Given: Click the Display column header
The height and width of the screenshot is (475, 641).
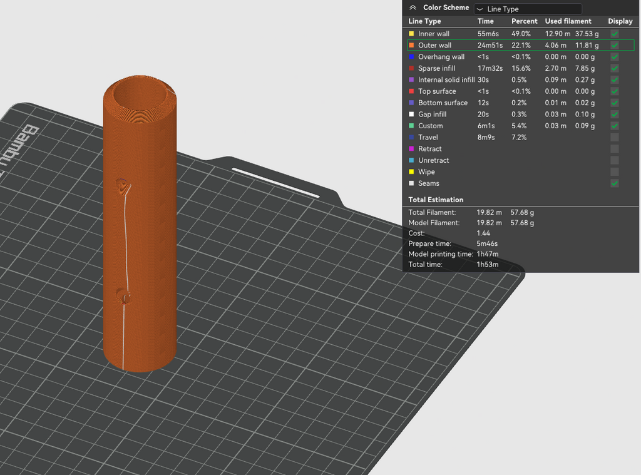Looking at the screenshot, I should 620,21.
